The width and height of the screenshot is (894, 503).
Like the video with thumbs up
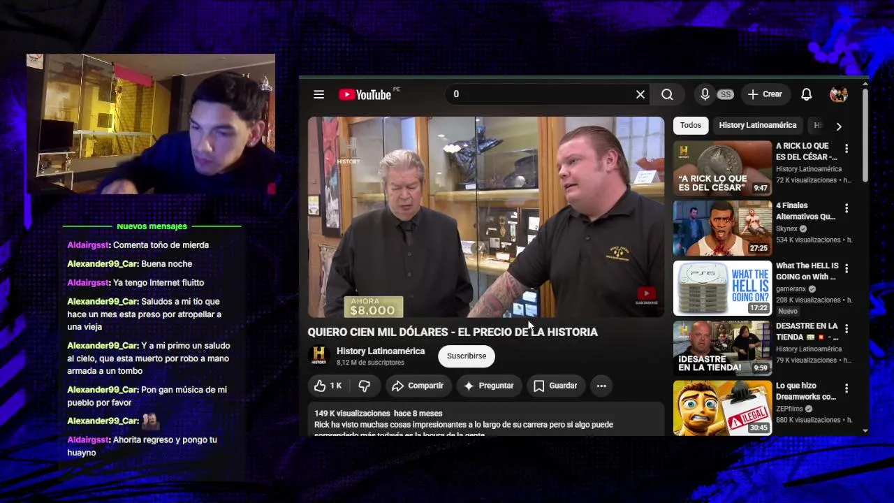(x=328, y=386)
